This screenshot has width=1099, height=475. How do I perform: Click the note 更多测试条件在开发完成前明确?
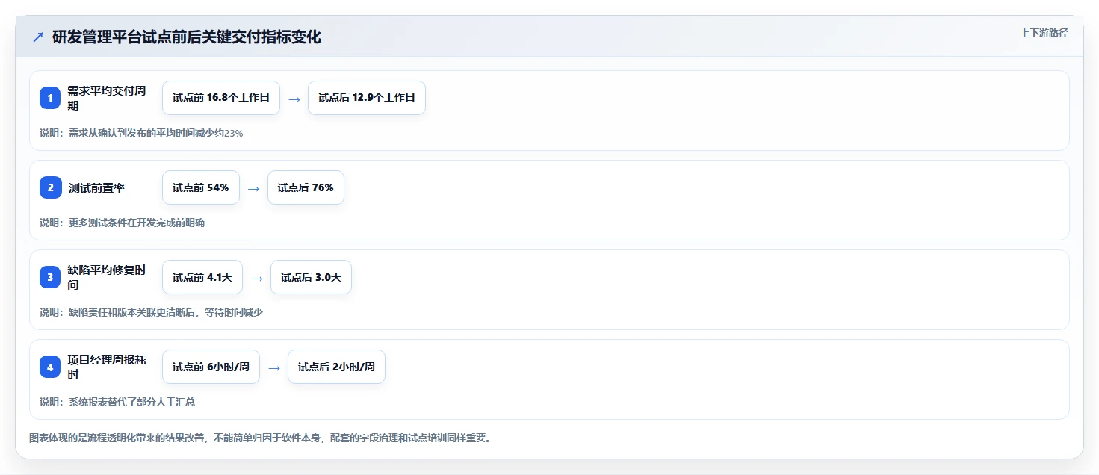122,223
